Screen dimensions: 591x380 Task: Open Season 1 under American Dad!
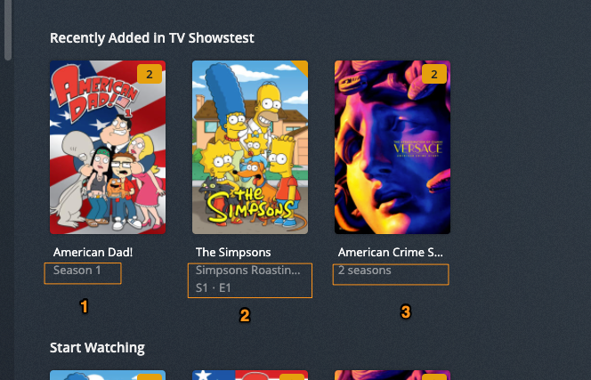[x=77, y=271]
